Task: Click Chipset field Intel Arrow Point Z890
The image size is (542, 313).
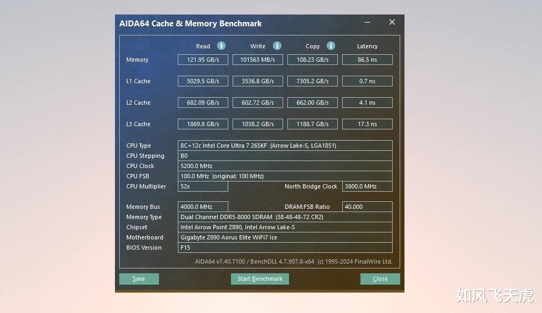Action: (285, 227)
